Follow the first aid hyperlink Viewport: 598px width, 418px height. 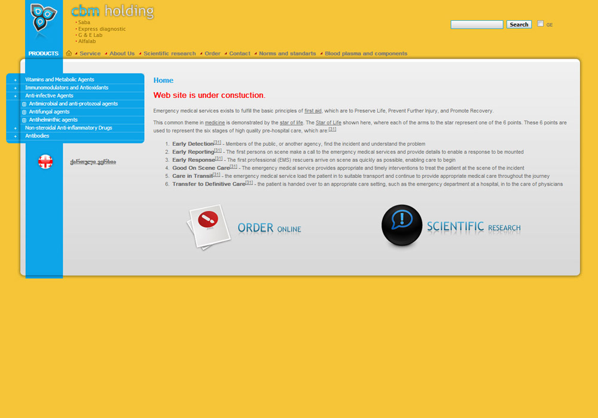[x=313, y=111]
